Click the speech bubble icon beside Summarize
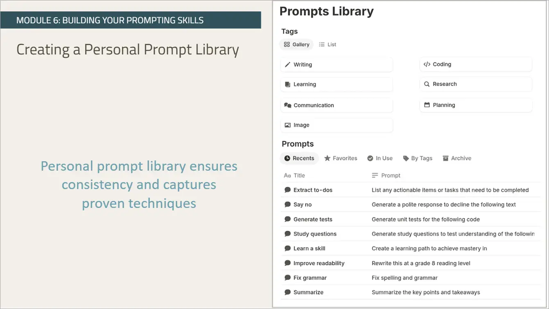This screenshot has height=309, width=549. pyautogui.click(x=287, y=292)
